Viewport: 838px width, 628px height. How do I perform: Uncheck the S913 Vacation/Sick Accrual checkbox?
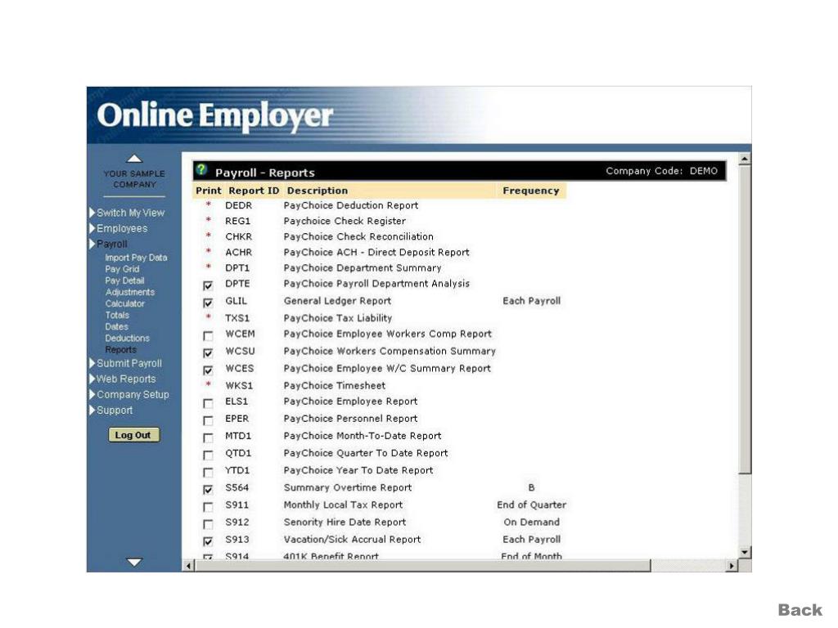click(x=208, y=541)
